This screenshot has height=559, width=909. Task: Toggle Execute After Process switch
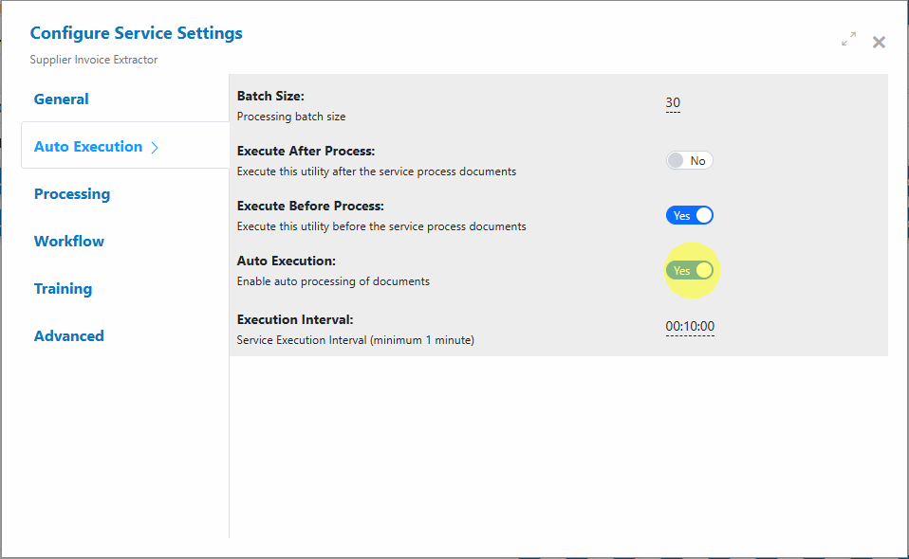[x=689, y=160]
